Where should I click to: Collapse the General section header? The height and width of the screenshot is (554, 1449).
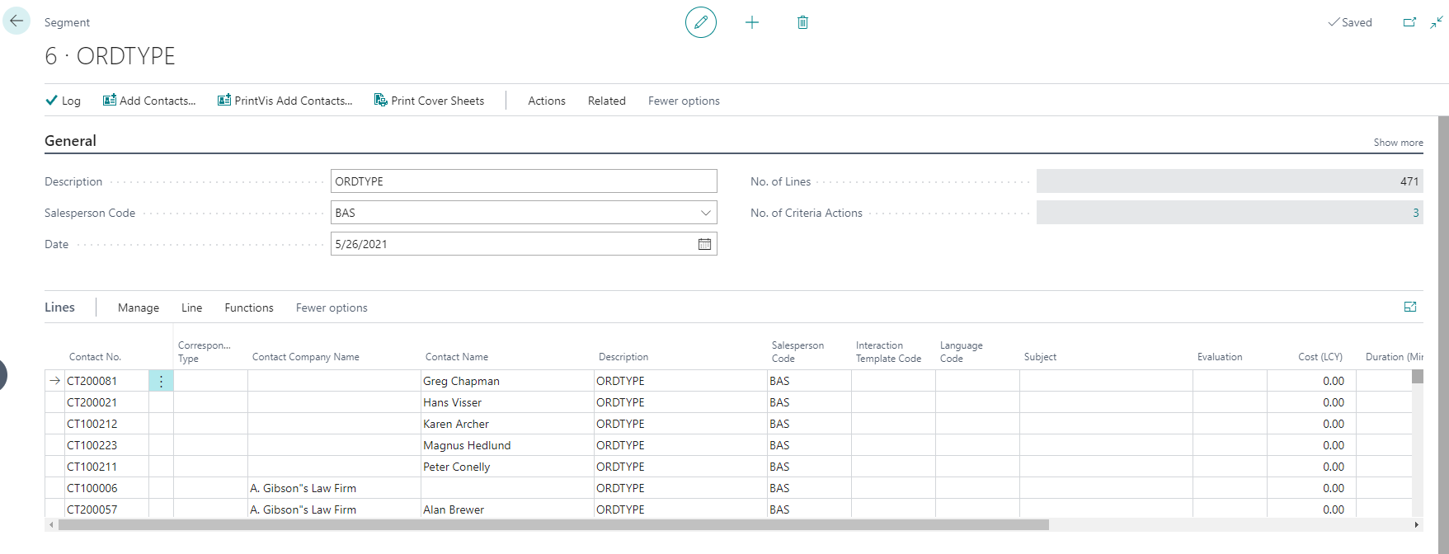click(x=70, y=141)
